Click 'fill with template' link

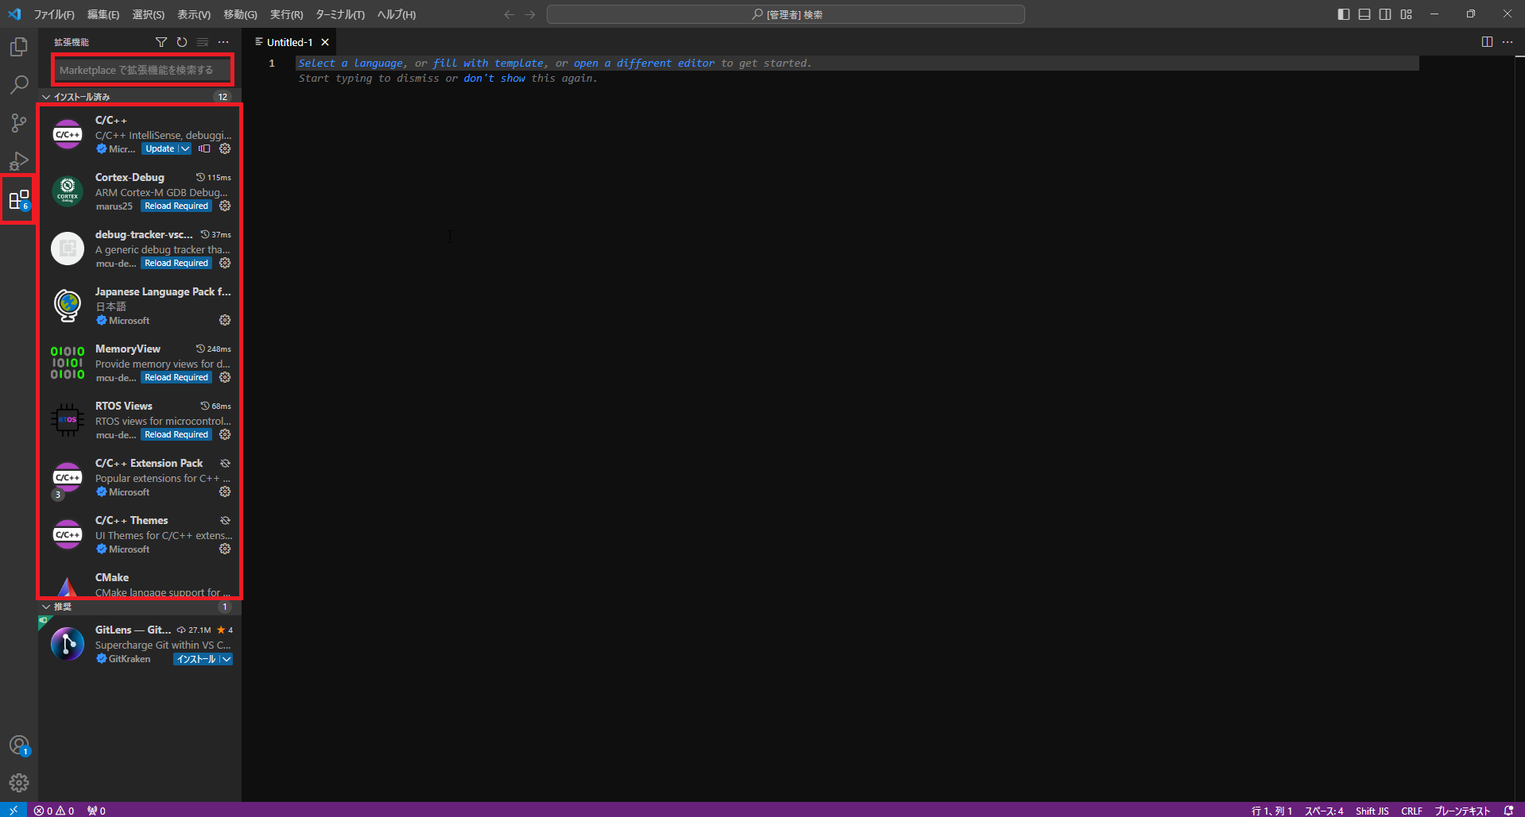coord(489,64)
